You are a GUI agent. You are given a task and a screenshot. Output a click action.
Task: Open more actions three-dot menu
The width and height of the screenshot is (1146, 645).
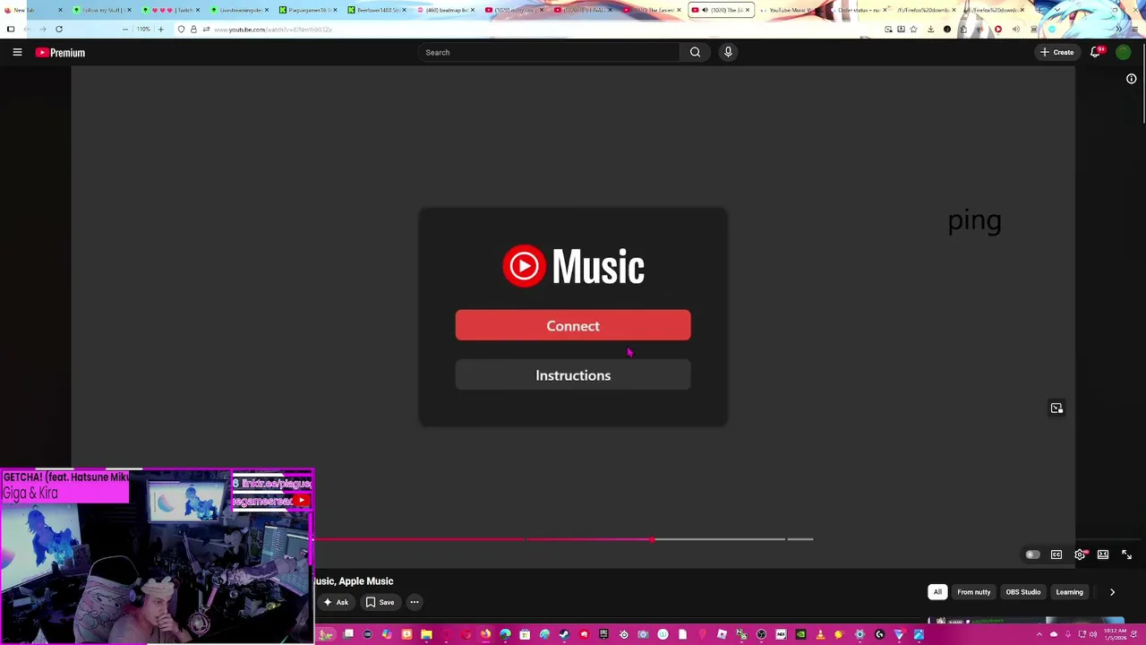coord(415,602)
